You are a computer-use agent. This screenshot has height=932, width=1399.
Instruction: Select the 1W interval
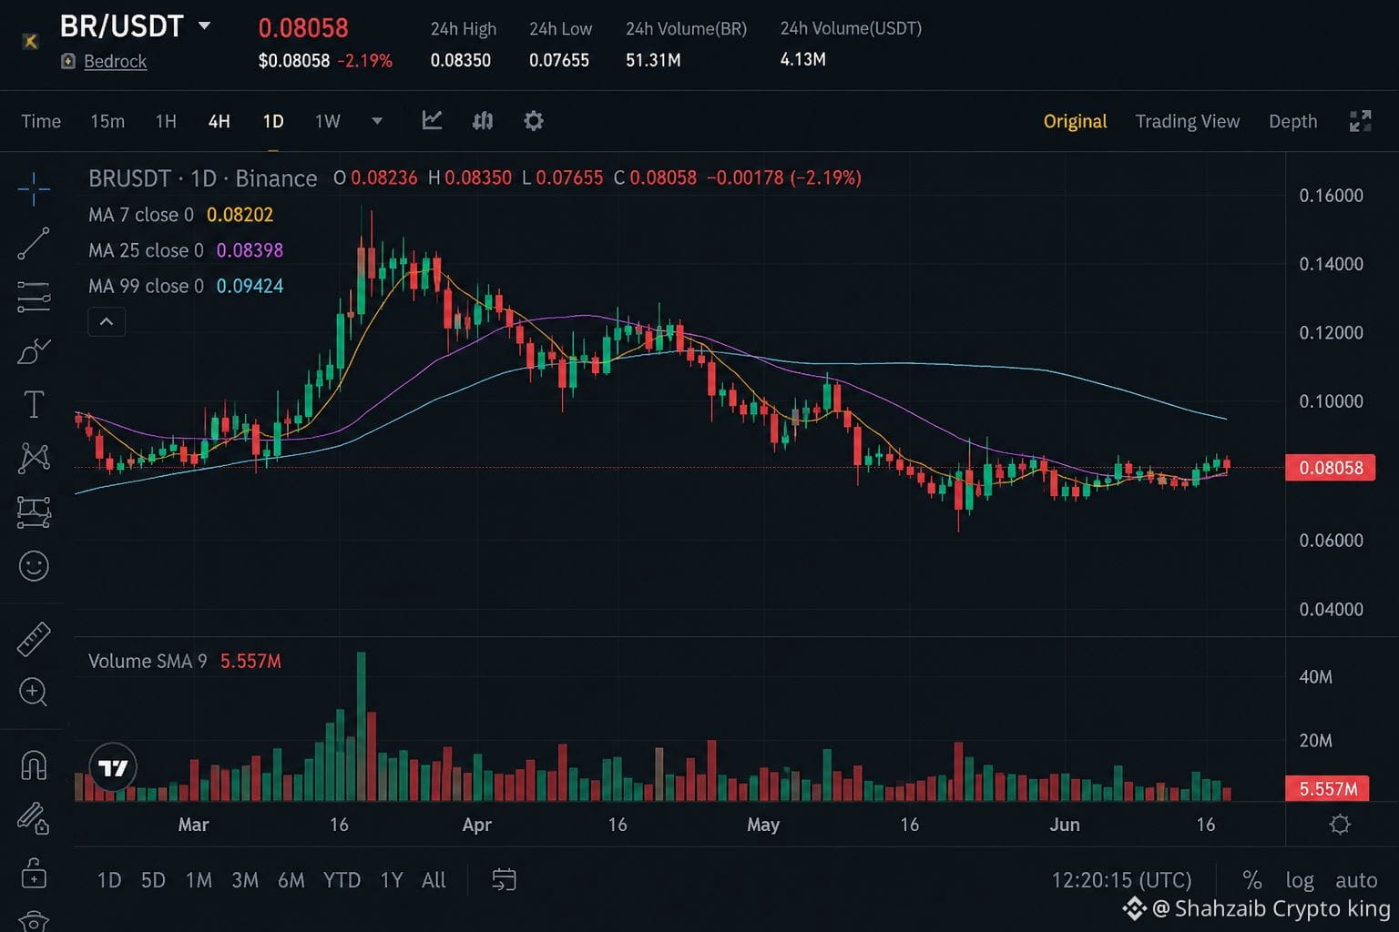tap(327, 121)
